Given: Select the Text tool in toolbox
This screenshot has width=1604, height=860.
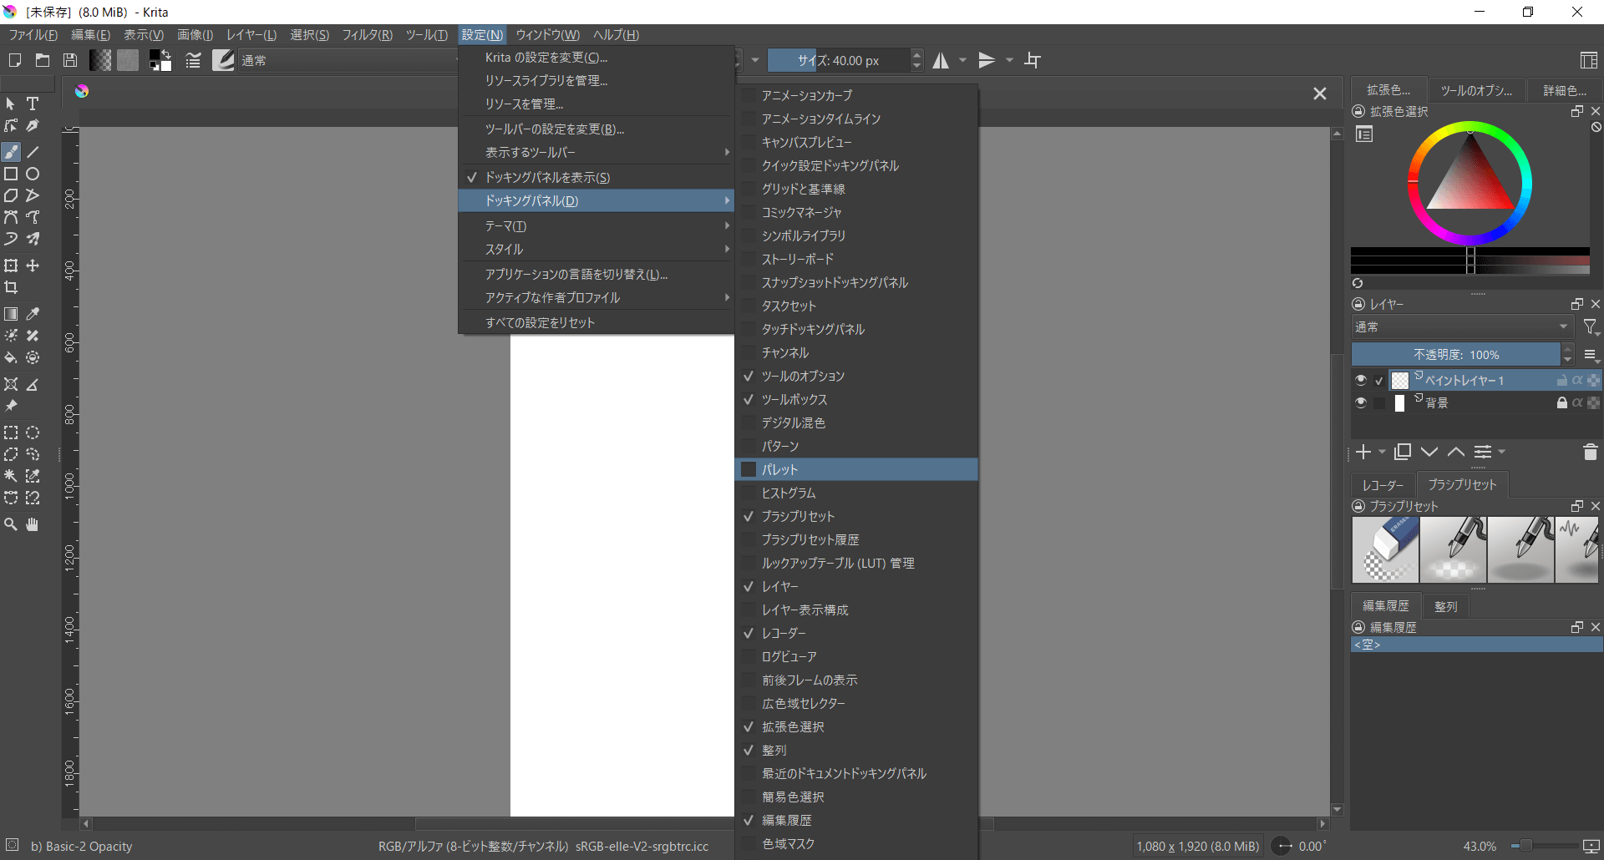Looking at the screenshot, I should [33, 104].
